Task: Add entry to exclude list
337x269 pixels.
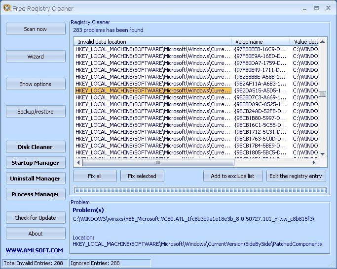Action: (233, 176)
